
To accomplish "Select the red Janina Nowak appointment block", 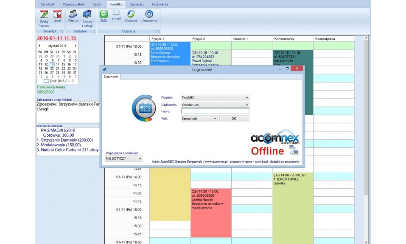I will click(x=211, y=207).
